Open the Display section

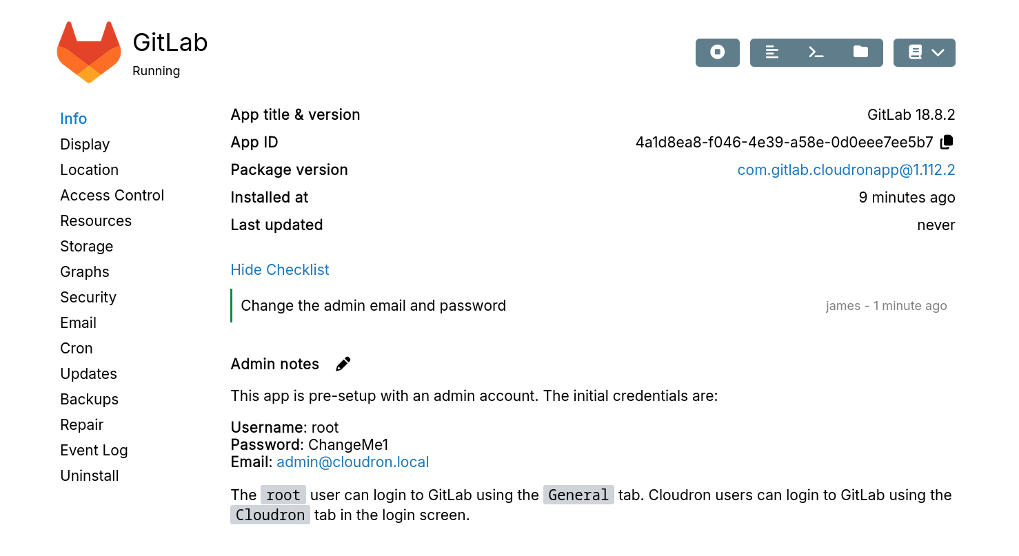tap(85, 144)
